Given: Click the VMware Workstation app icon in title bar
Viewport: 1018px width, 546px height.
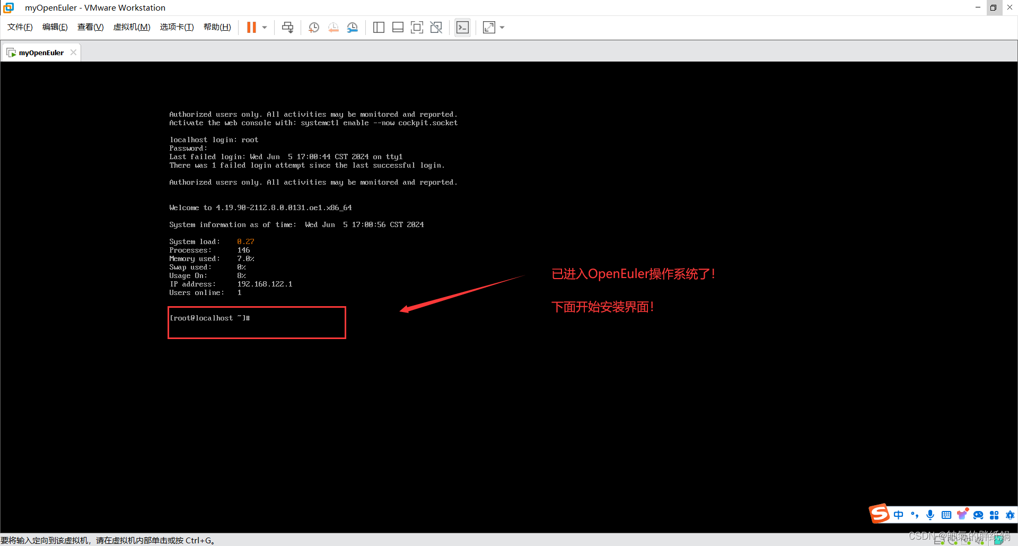Looking at the screenshot, I should (x=8, y=7).
